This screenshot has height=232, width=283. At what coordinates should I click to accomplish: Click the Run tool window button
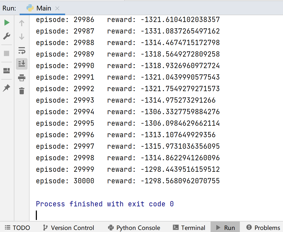(225, 228)
